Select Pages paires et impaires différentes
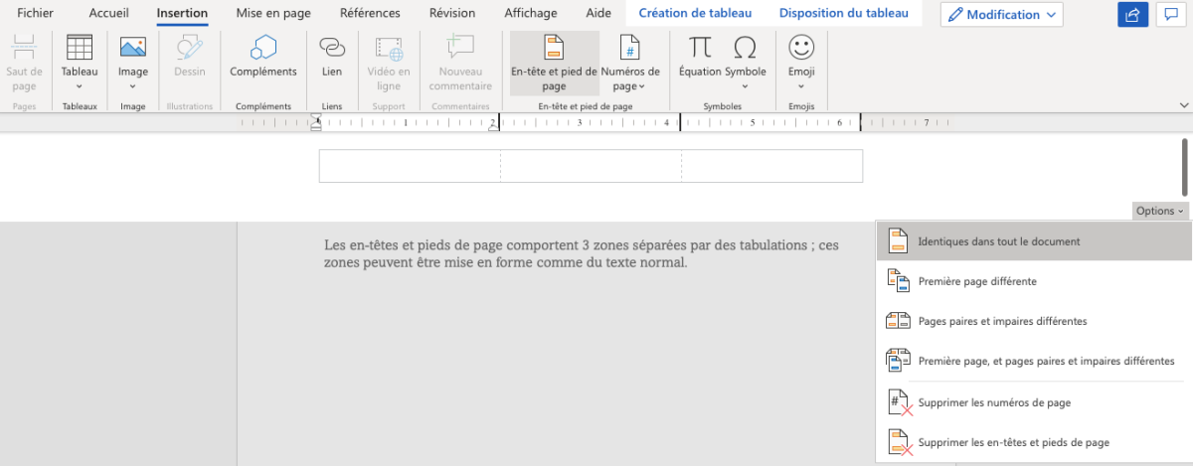1193x466 pixels. coord(1034,321)
